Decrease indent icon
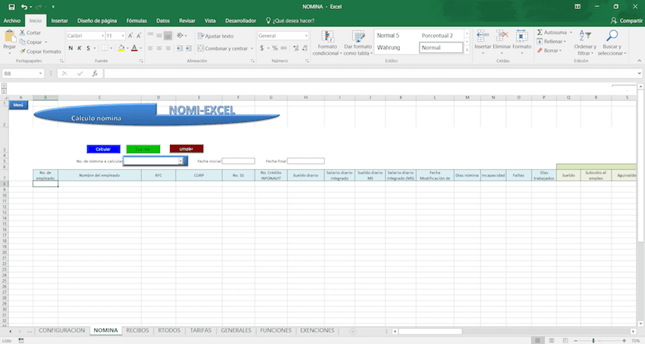Viewport: 645px width, 344px height. tap(180, 48)
